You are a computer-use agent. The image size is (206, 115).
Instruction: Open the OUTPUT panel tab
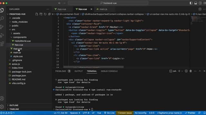(x=79, y=71)
